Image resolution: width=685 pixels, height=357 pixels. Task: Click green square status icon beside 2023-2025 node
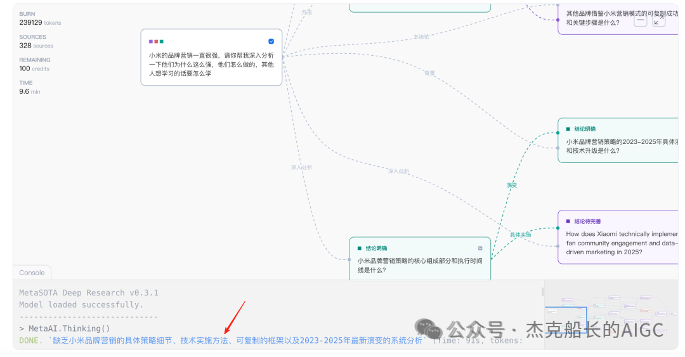[x=568, y=129]
